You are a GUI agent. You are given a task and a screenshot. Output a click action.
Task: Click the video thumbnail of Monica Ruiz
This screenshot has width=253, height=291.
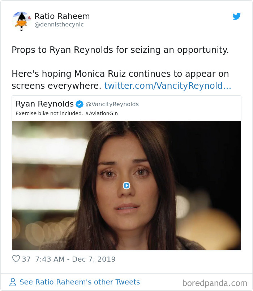tap(126, 186)
